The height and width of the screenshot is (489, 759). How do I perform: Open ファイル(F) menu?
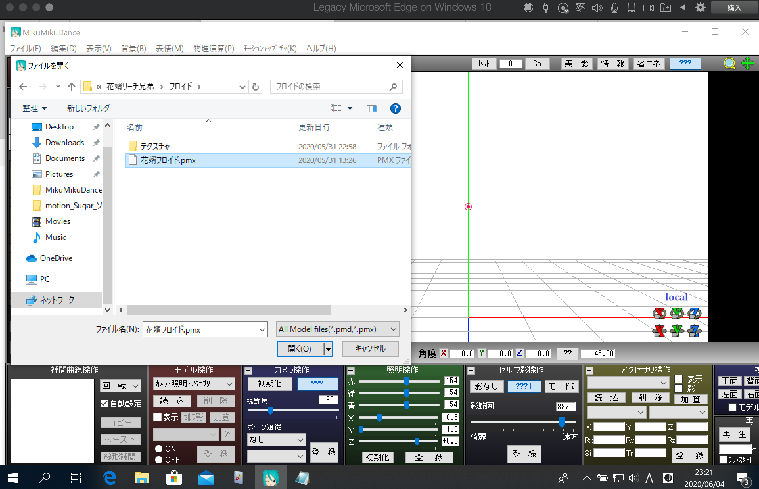pyautogui.click(x=25, y=49)
